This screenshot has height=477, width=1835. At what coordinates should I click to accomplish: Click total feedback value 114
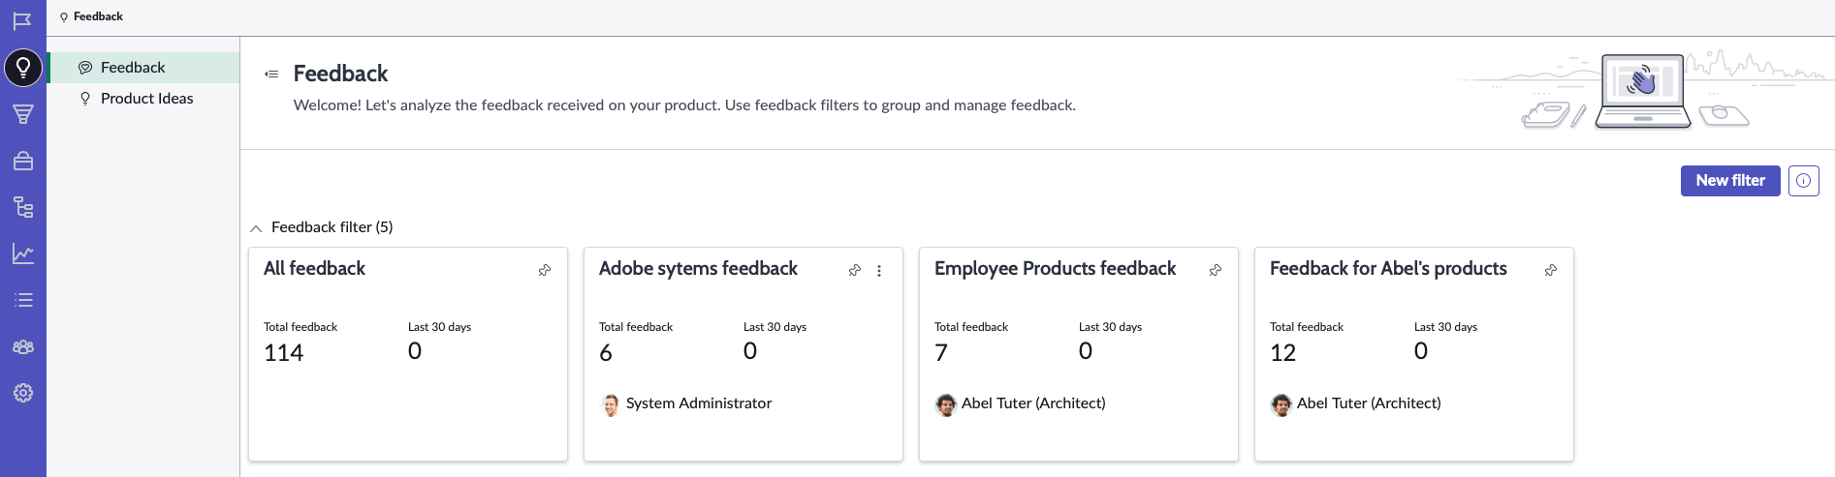point(284,353)
